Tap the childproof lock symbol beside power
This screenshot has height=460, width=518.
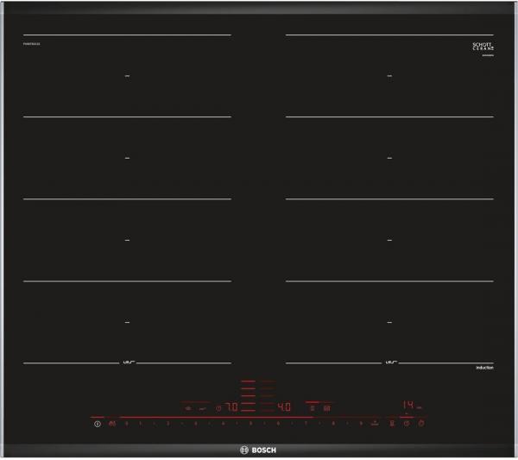pos(112,424)
